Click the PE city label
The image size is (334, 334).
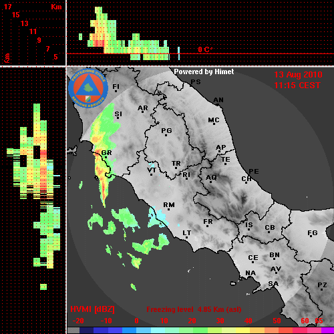tap(254, 171)
